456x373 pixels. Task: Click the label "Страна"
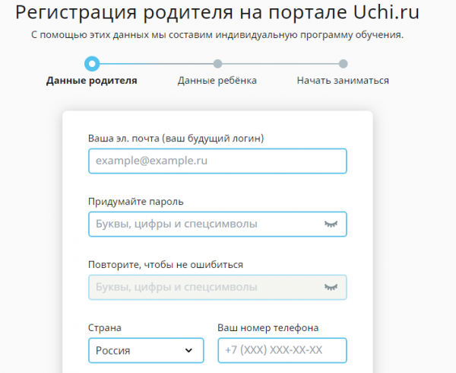[x=105, y=328]
